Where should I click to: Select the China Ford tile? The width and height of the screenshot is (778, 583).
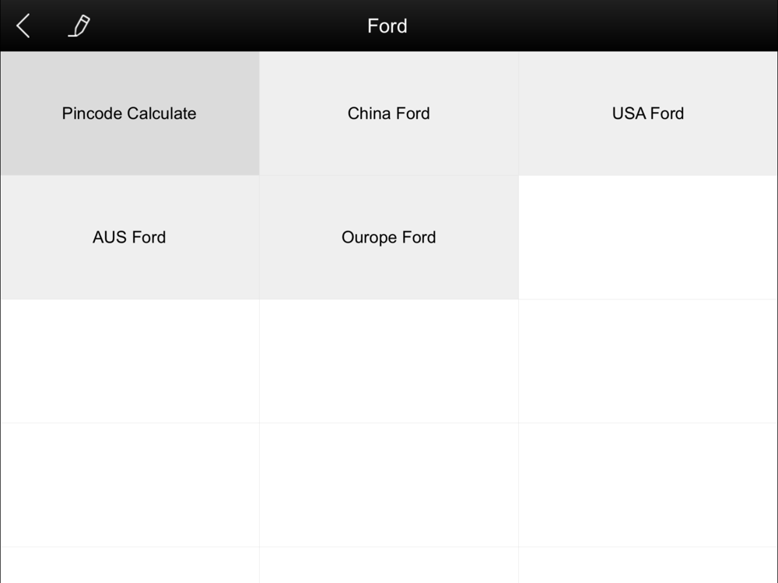tap(388, 113)
